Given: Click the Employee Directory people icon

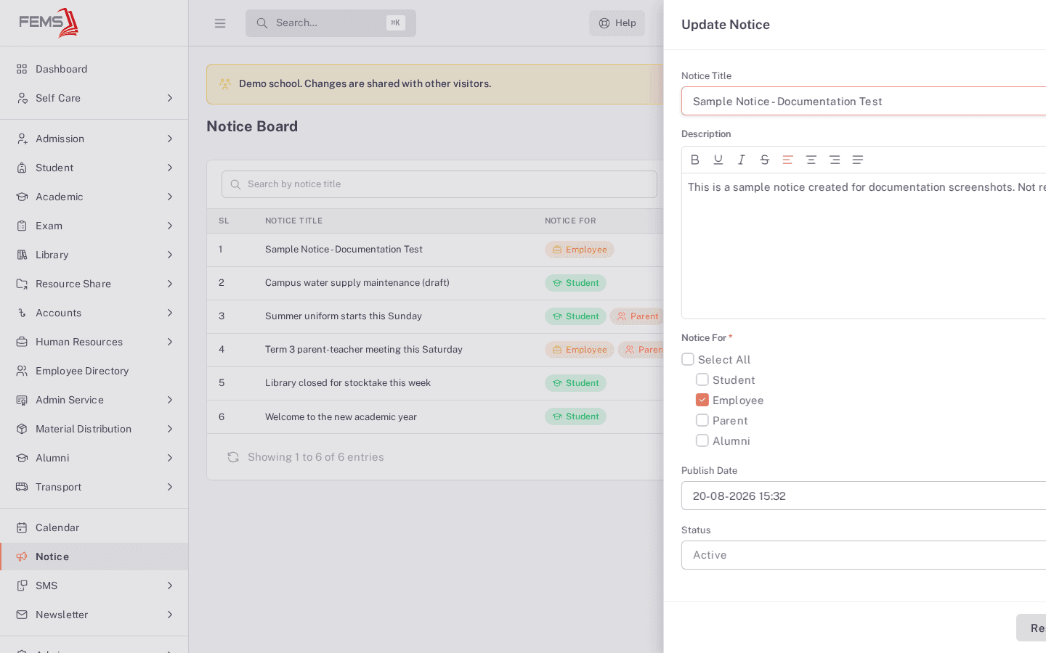Looking at the screenshot, I should click(22, 371).
